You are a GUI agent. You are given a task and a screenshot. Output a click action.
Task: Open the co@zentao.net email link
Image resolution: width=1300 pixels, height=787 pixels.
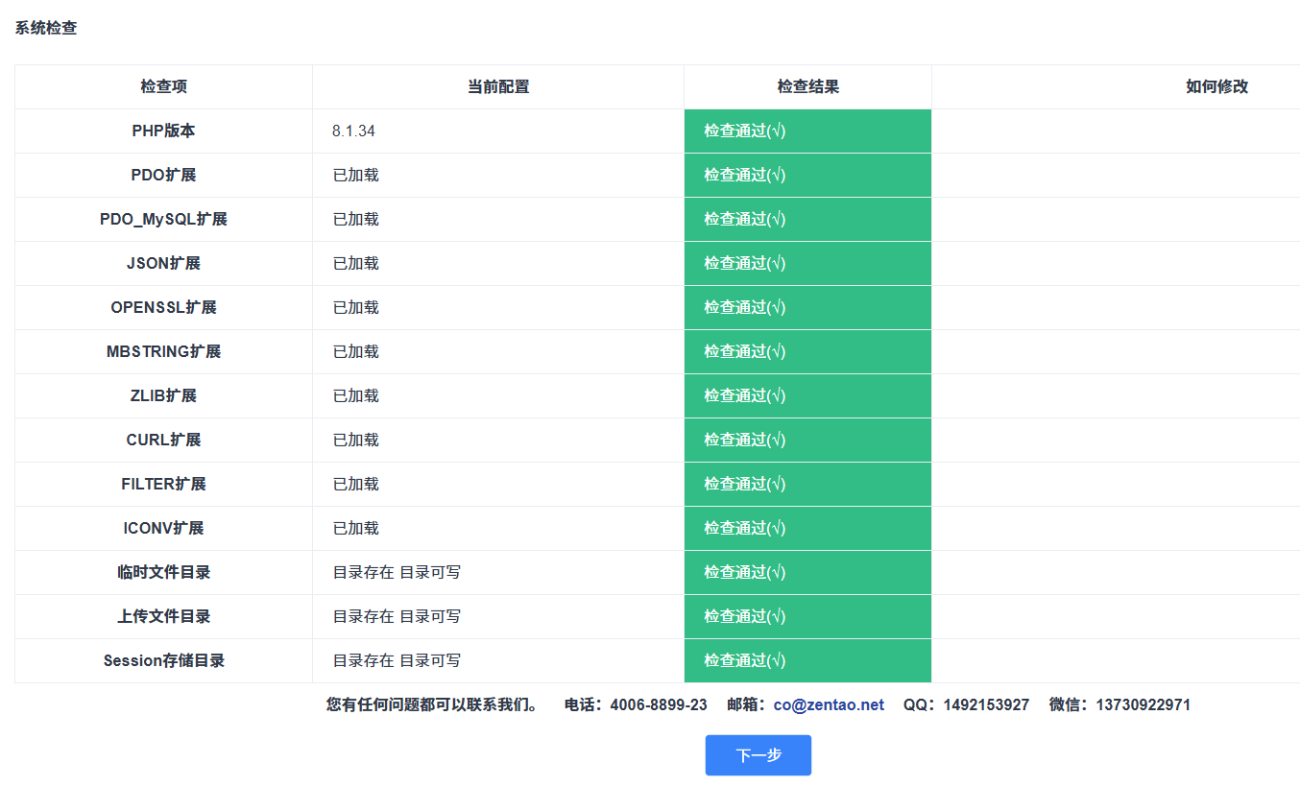[829, 704]
